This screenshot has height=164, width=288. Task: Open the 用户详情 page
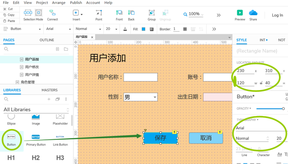point(32,74)
